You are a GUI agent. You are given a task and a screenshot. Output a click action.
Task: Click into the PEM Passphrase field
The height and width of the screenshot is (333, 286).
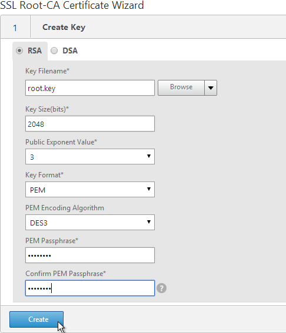pos(90,255)
